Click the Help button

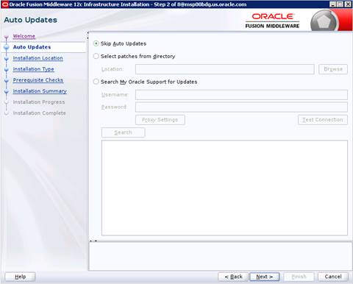click(21, 277)
